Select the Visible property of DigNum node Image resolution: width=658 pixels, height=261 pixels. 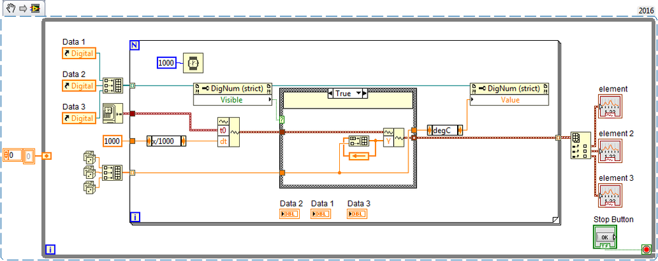[233, 100]
